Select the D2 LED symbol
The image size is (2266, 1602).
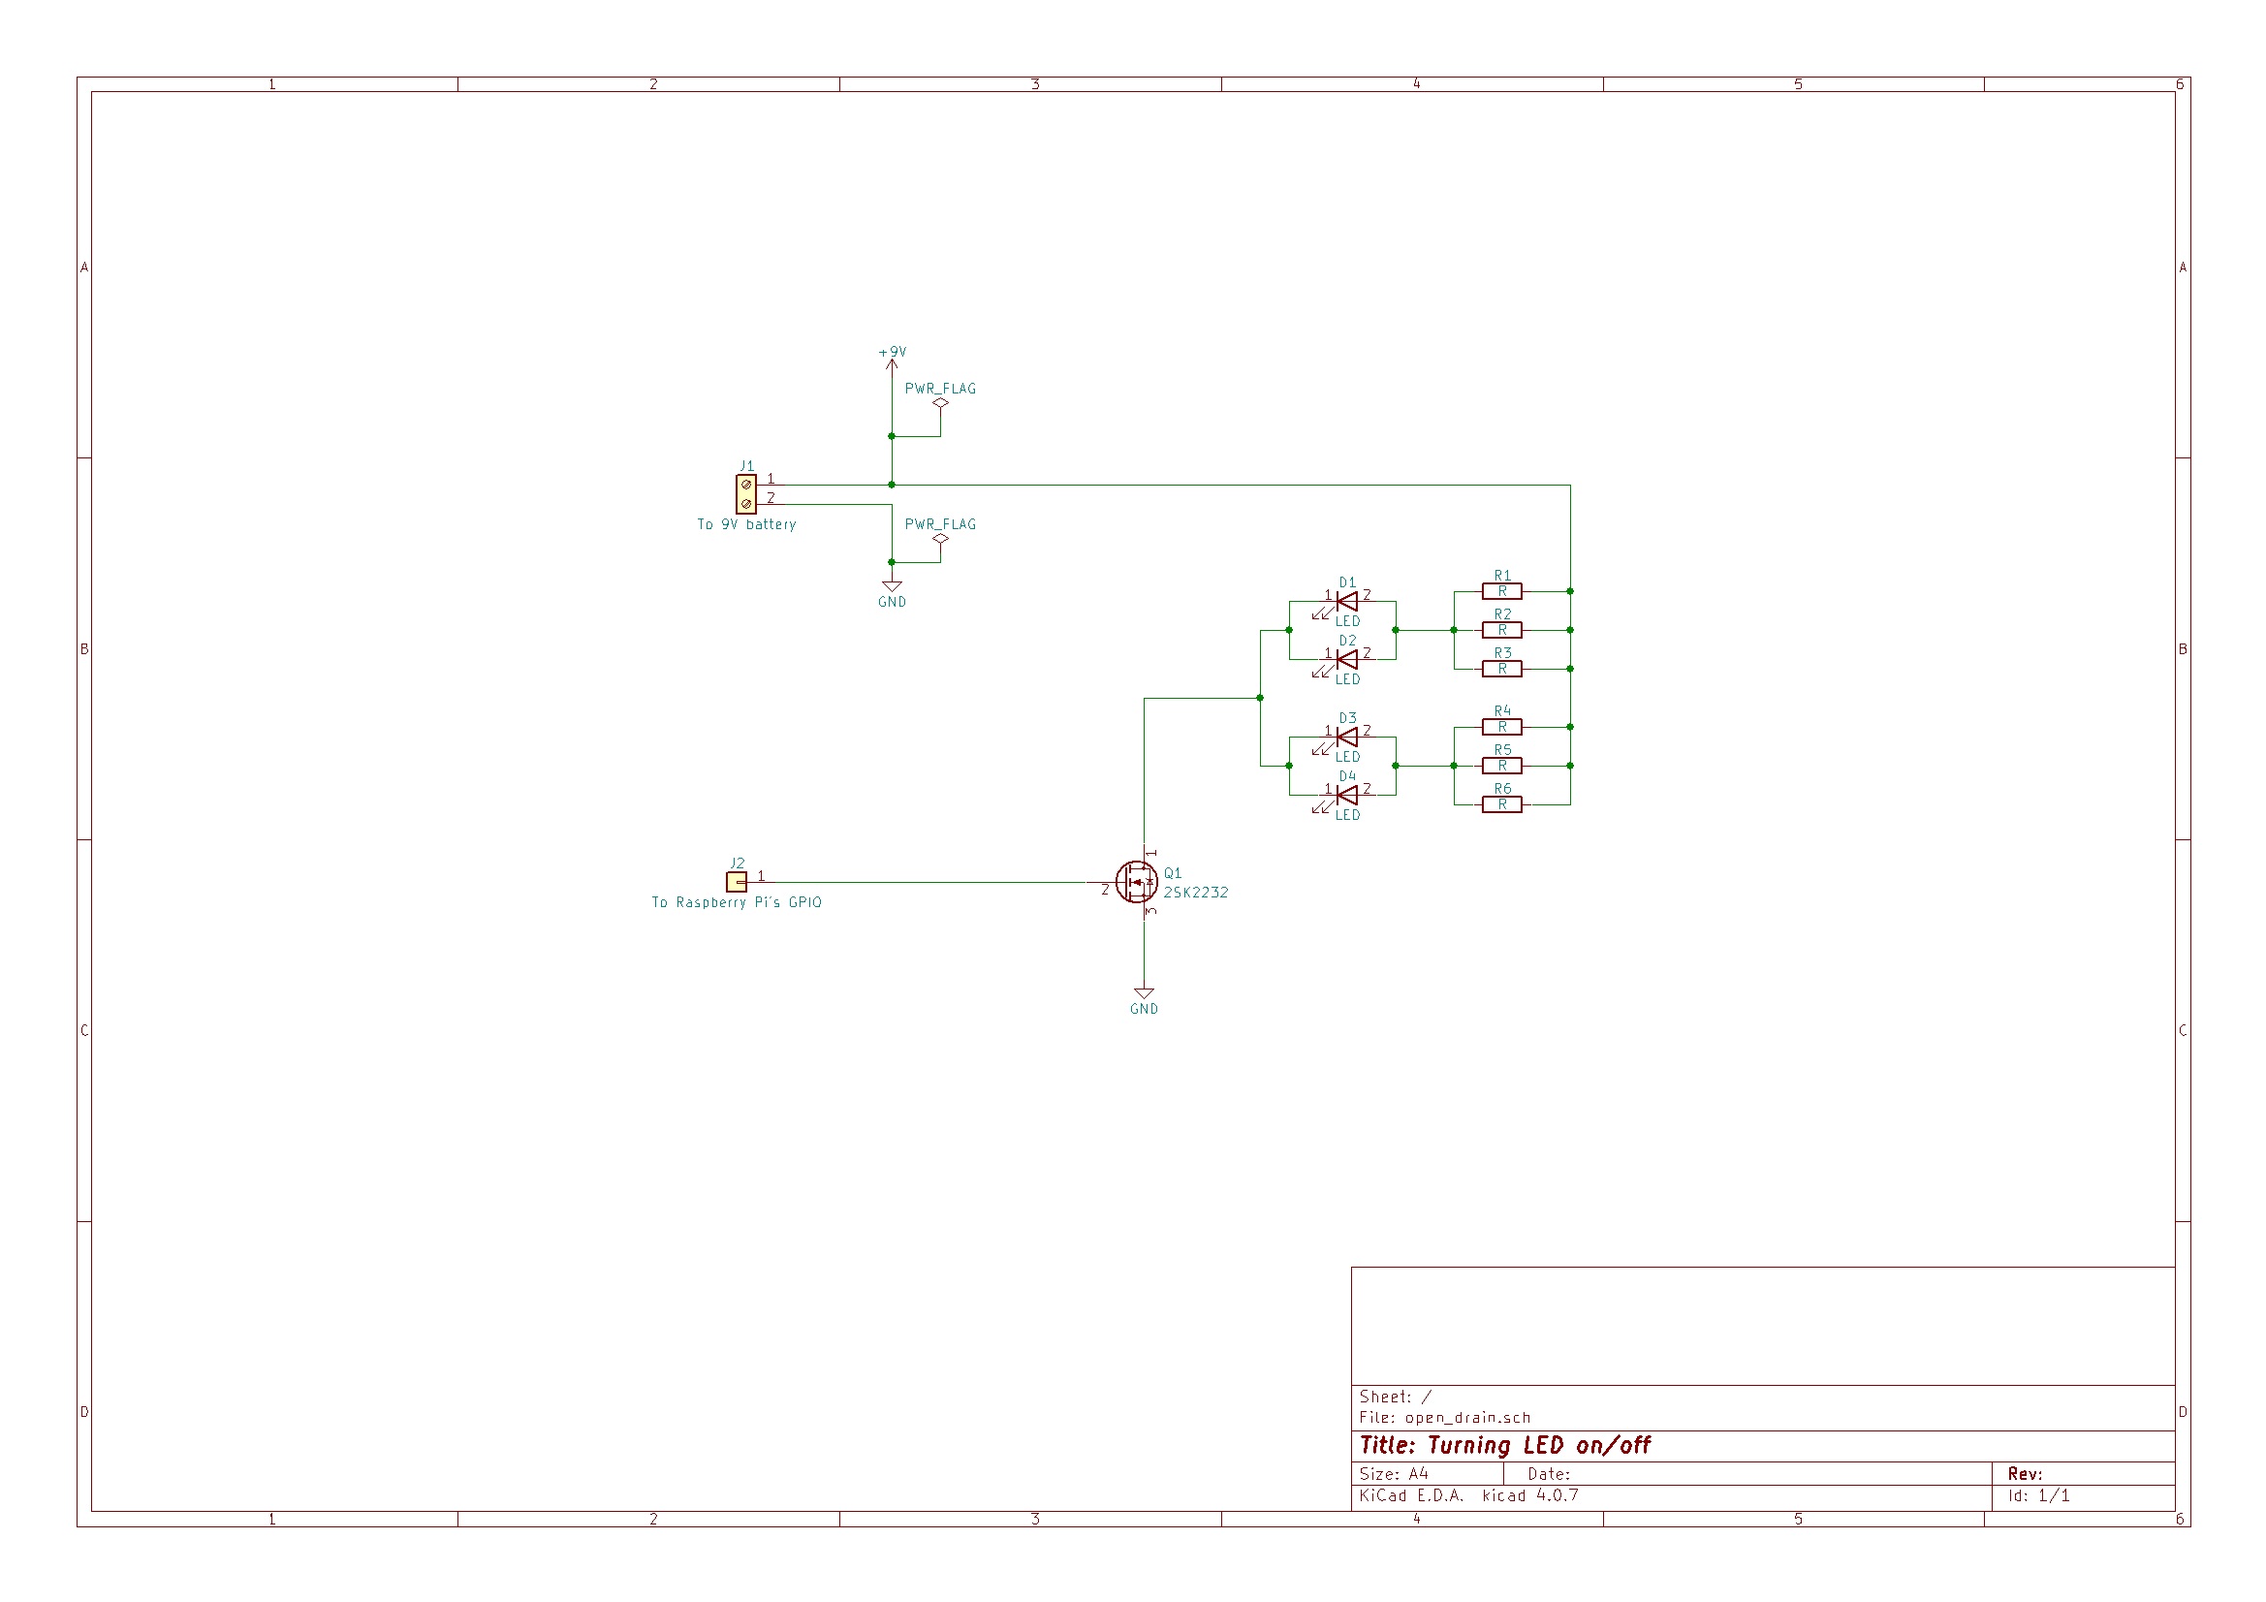(1346, 659)
